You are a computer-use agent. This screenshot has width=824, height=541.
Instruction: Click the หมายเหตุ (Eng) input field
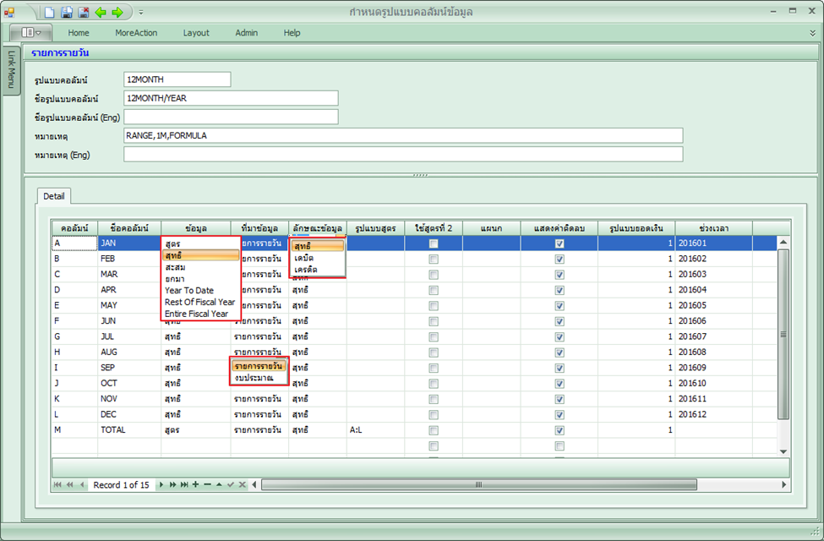pyautogui.click(x=402, y=155)
